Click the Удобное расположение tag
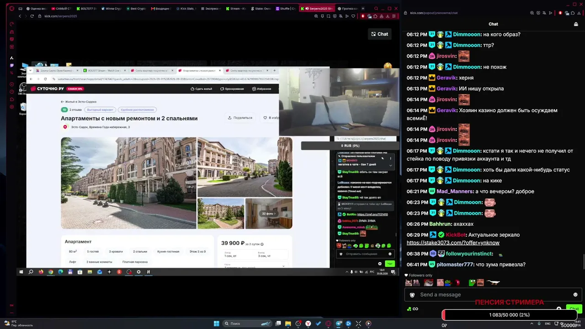This screenshot has height=329, width=585. click(138, 110)
